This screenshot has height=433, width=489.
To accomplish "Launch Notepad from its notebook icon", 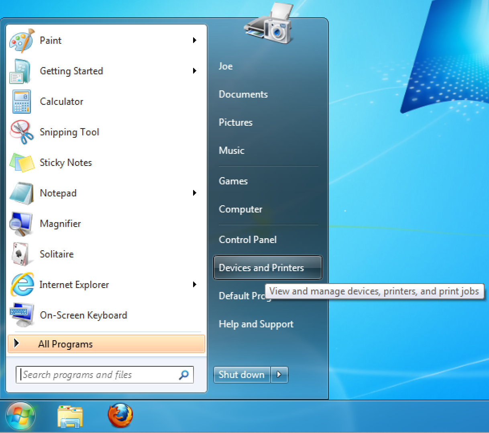I will (x=22, y=193).
